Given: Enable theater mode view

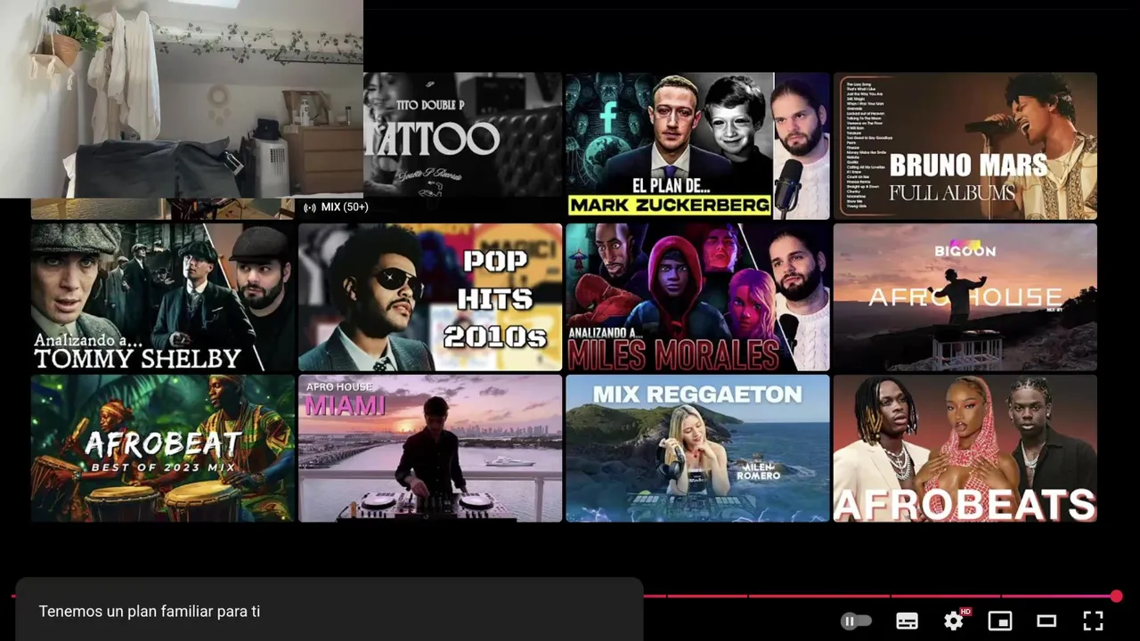Looking at the screenshot, I should (1046, 621).
